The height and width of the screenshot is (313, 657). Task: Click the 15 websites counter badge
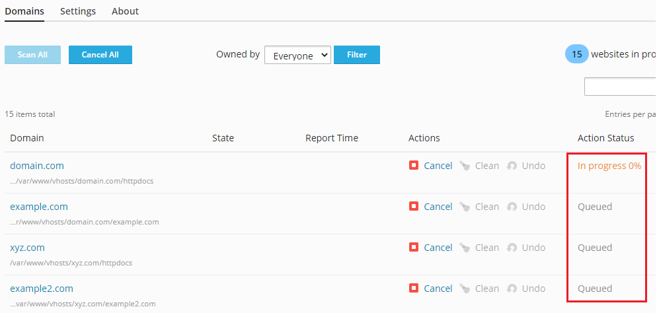pos(576,54)
